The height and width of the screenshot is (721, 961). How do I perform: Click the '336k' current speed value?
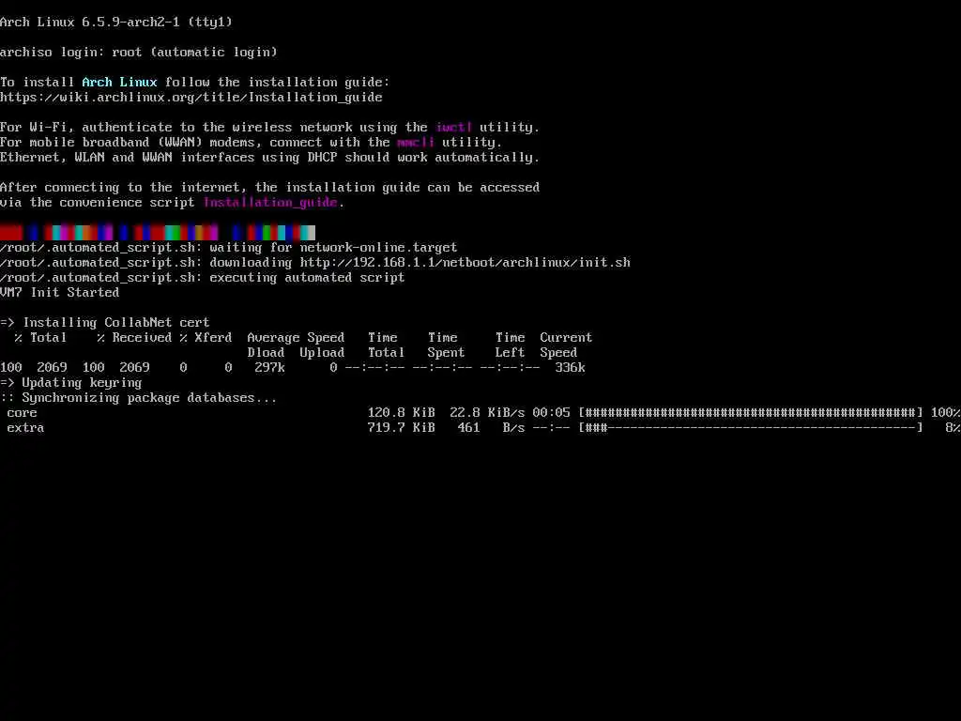(x=570, y=368)
